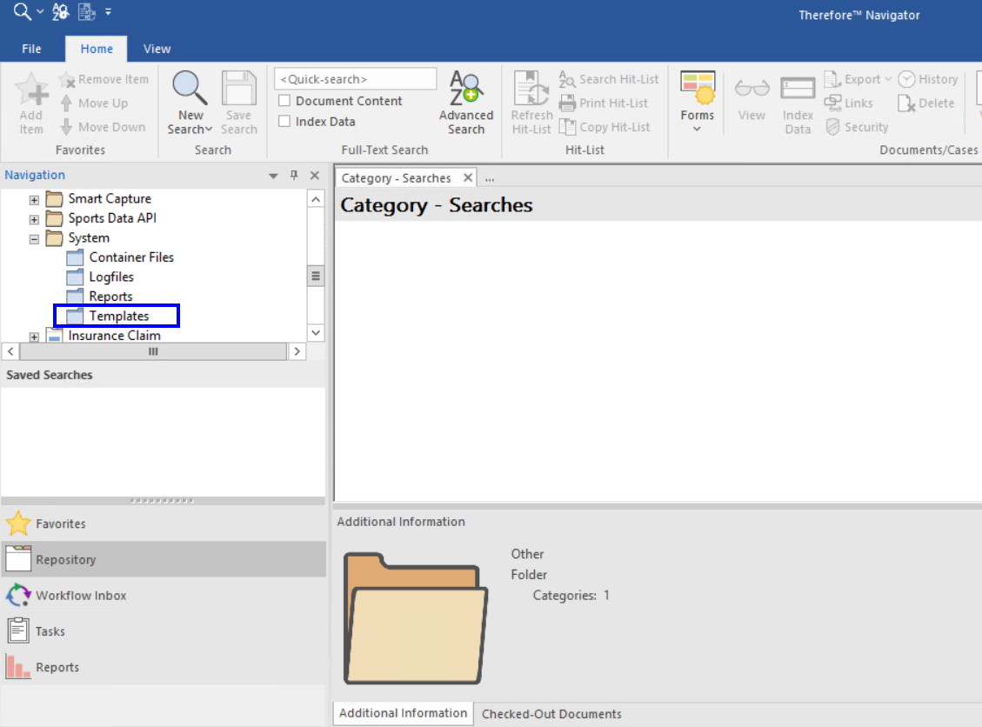
Task: Collapse the System folder tree node
Action: [34, 238]
